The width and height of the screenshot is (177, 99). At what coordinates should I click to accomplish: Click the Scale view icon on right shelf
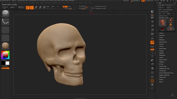tap(152, 65)
